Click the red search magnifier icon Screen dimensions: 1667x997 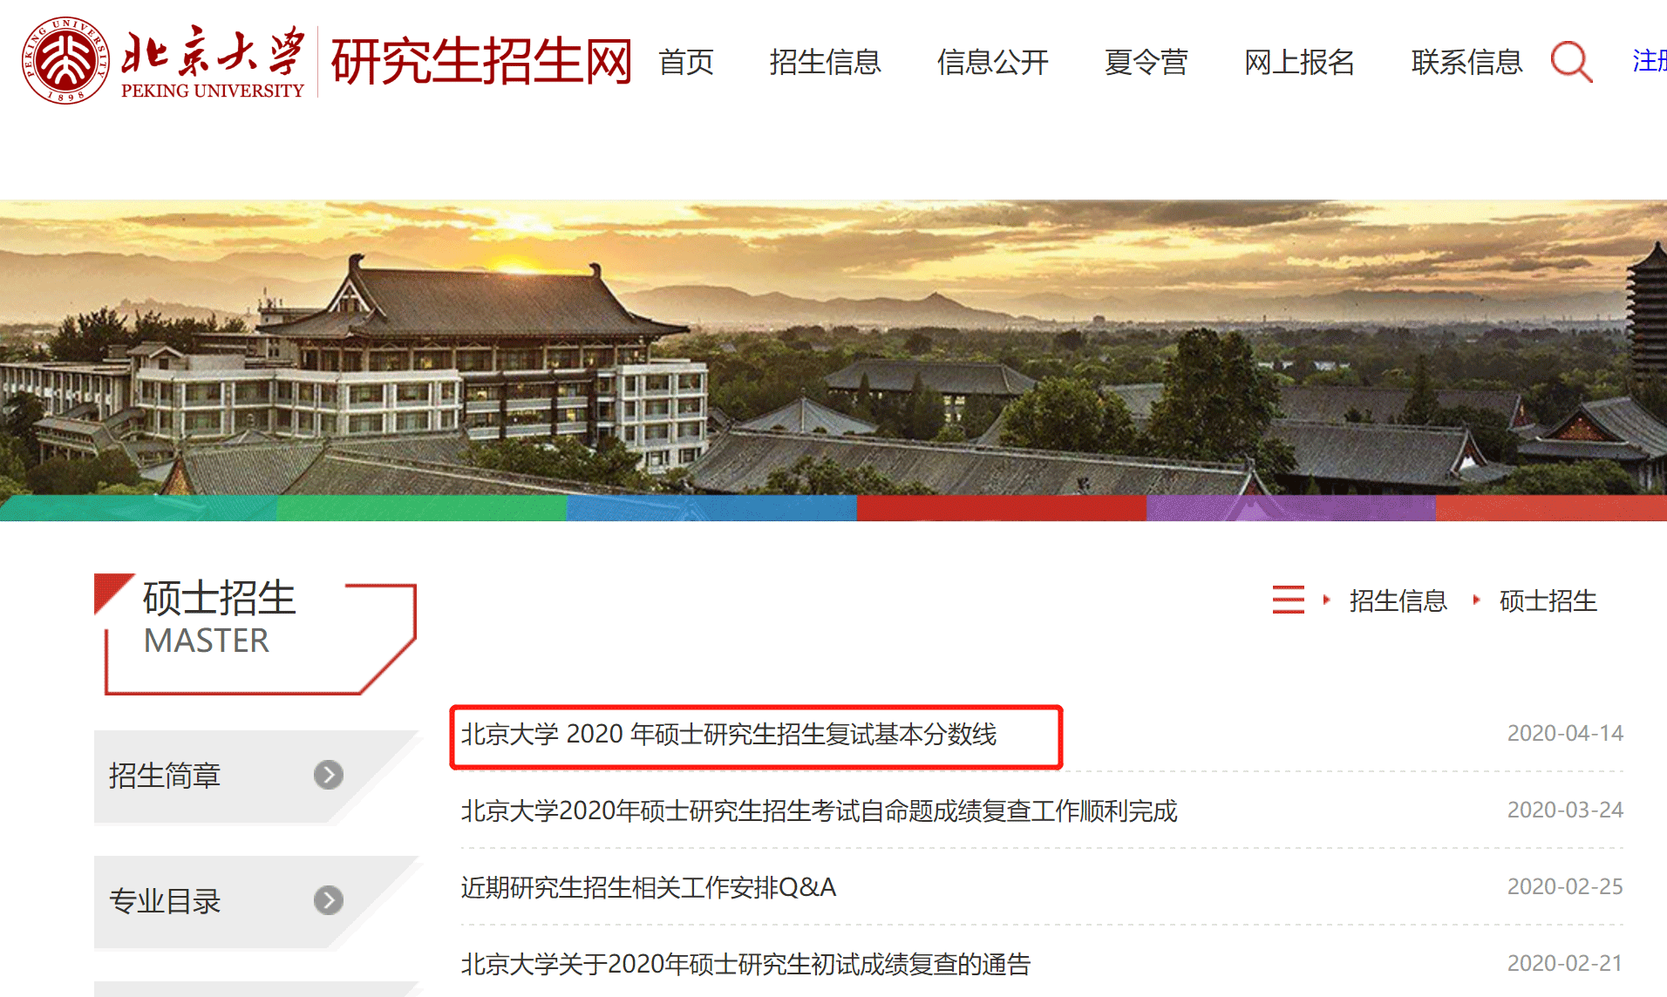pyautogui.click(x=1572, y=62)
